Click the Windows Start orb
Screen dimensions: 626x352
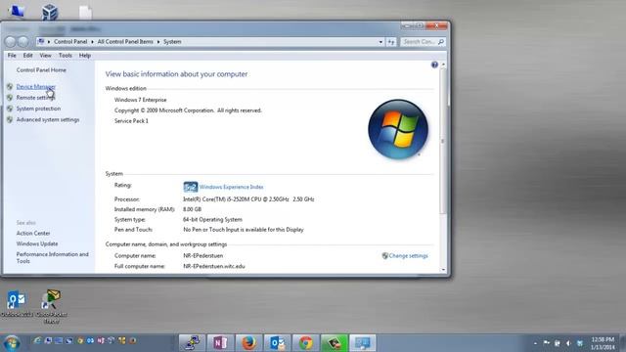[x=11, y=343]
